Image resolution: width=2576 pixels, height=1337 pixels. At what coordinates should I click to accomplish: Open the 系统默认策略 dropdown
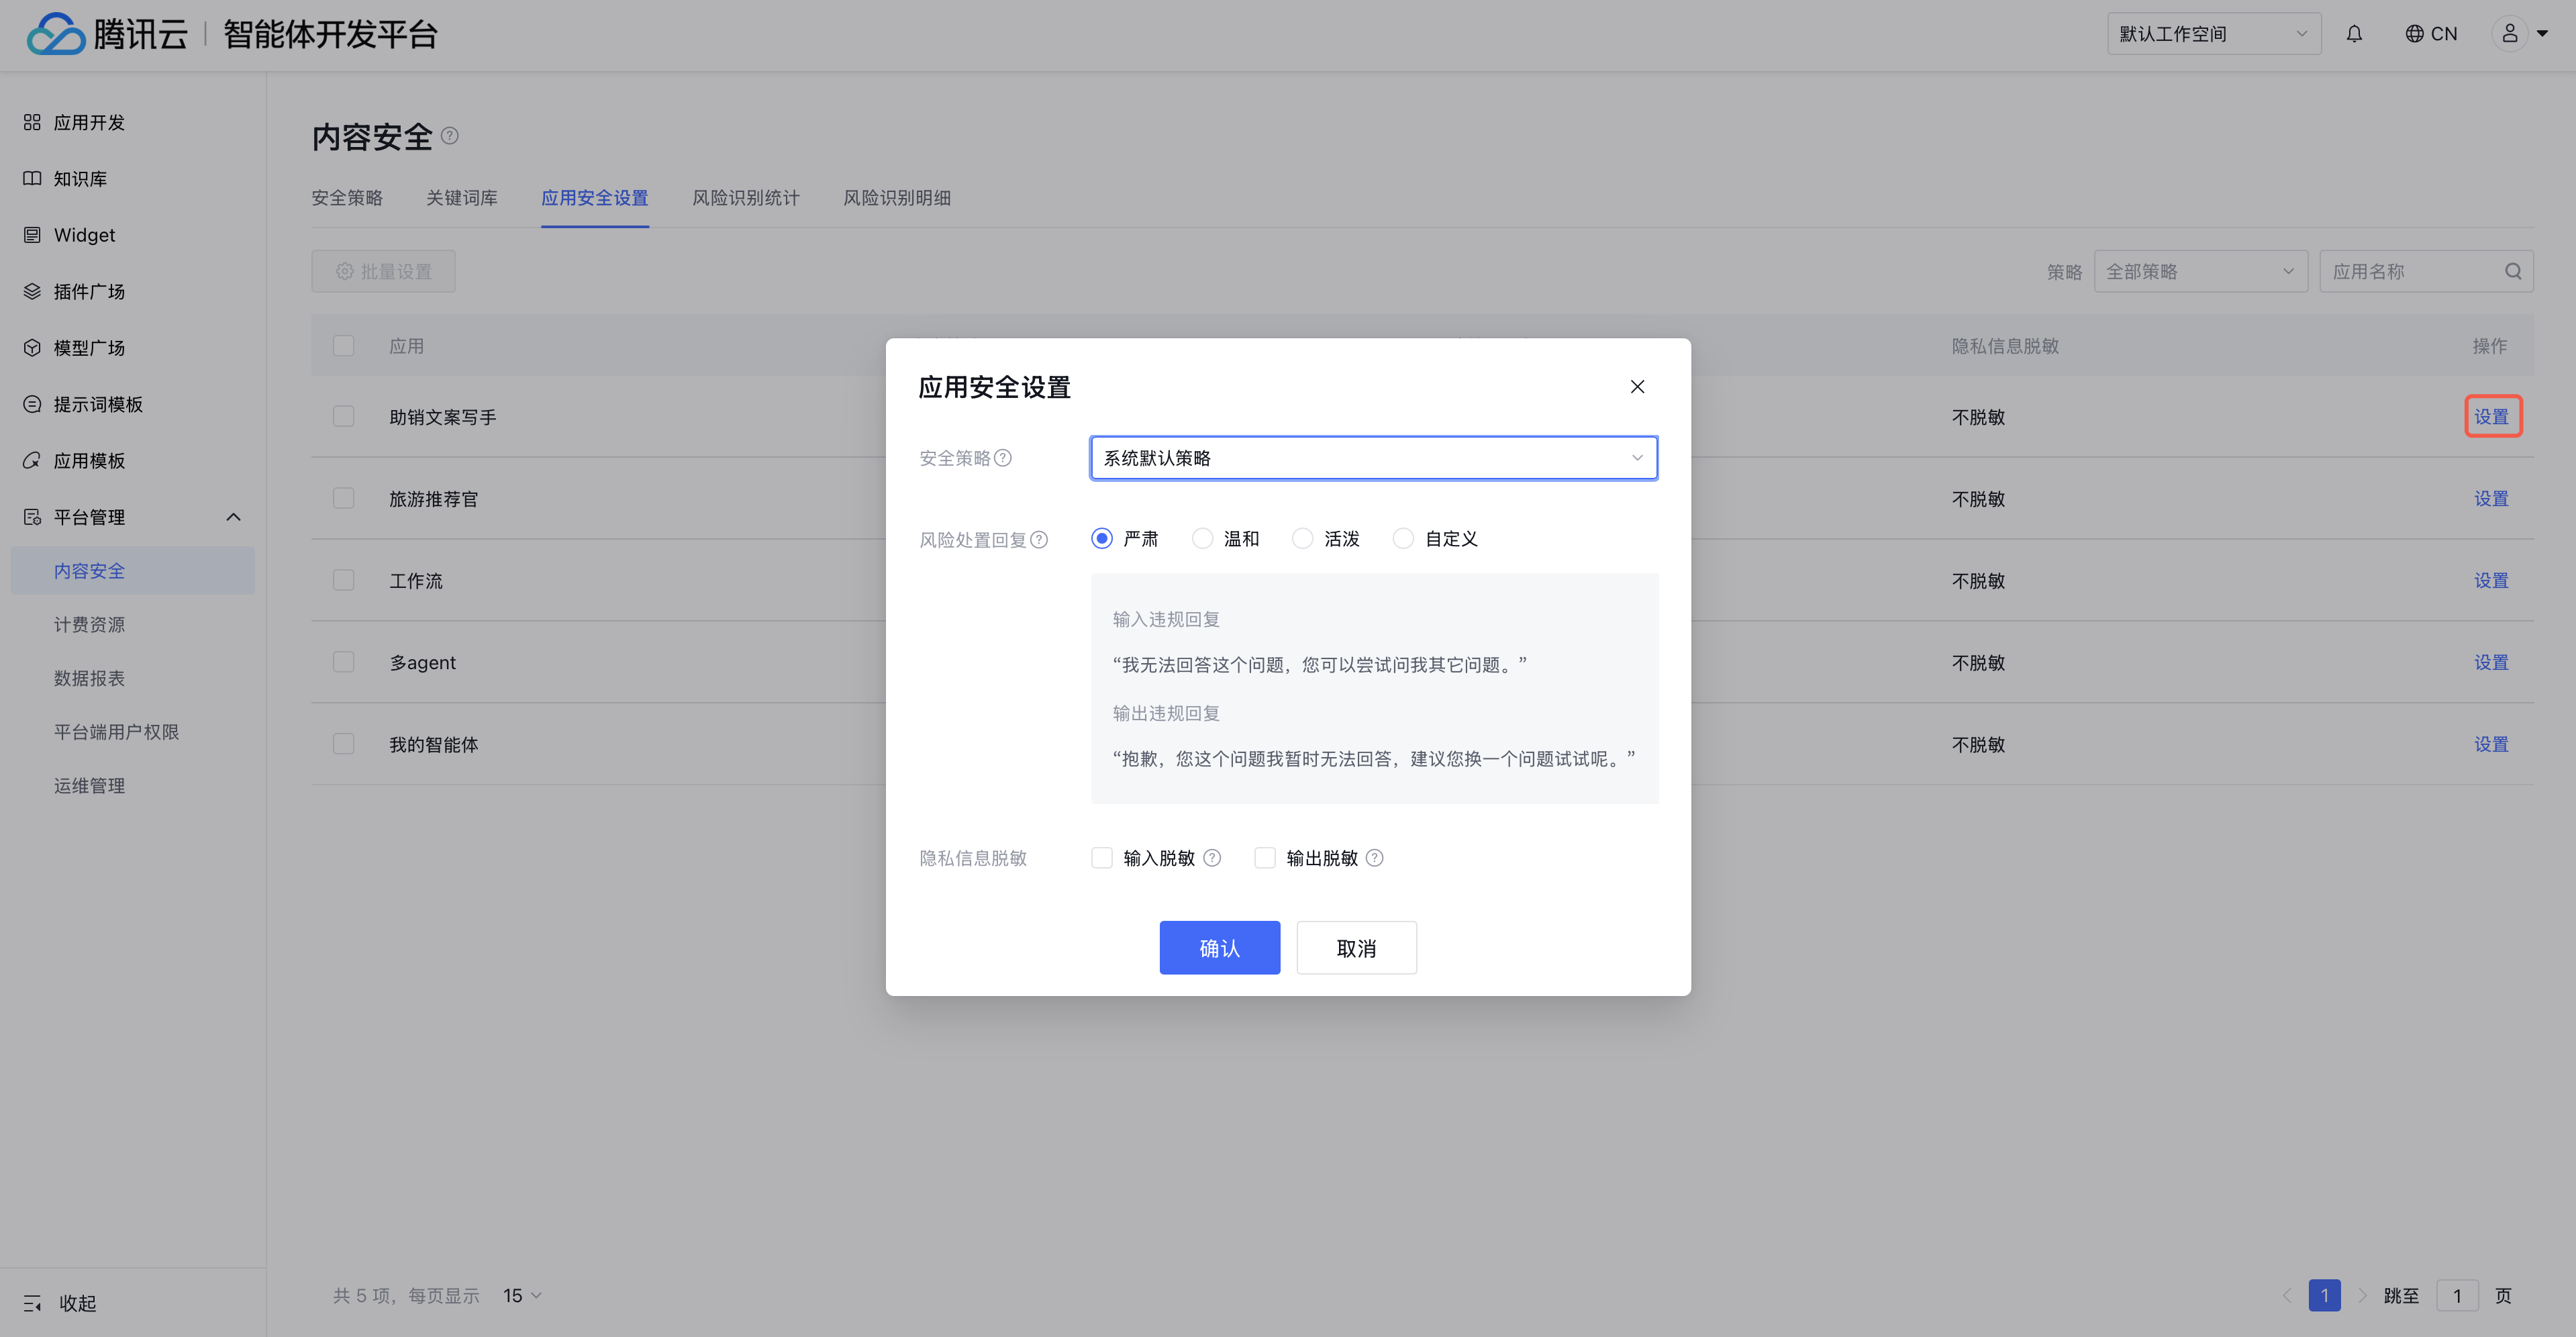[x=1373, y=458]
